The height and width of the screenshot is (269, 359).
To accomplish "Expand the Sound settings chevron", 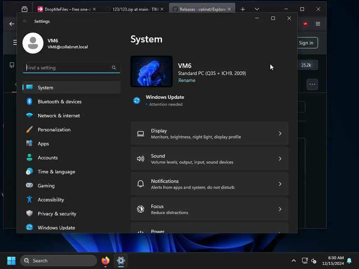I will pos(280,159).
